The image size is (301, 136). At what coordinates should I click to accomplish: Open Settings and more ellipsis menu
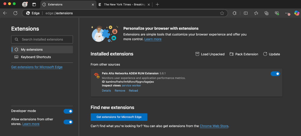[287, 13]
